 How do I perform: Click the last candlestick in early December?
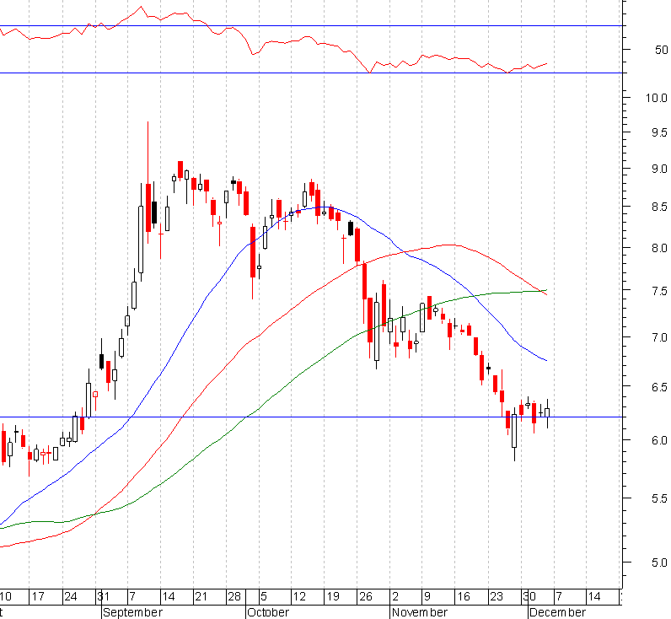tap(547, 412)
